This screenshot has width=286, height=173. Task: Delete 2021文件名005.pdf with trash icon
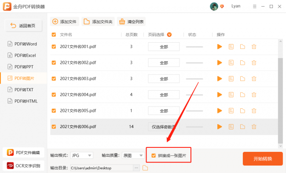254,110
